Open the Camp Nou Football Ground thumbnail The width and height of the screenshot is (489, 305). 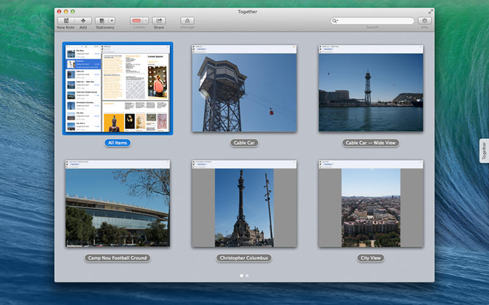click(117, 203)
